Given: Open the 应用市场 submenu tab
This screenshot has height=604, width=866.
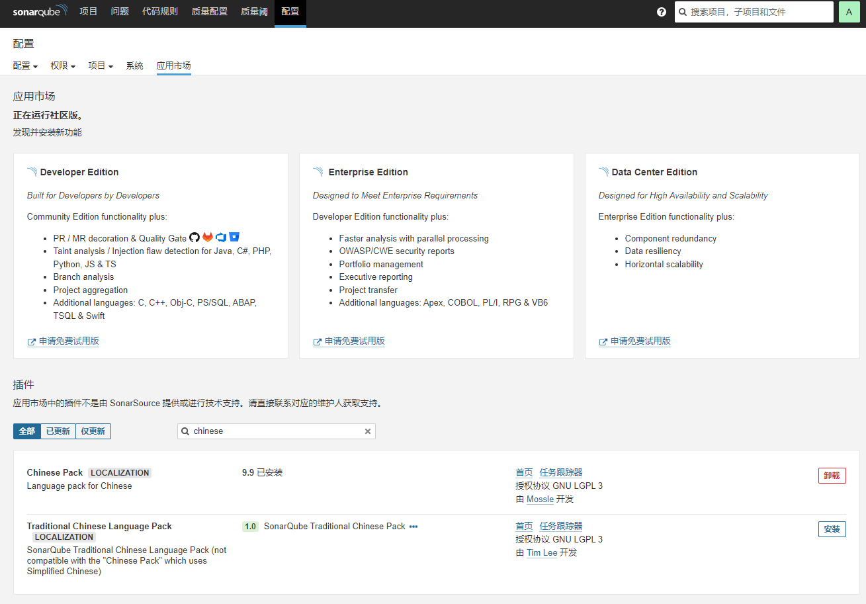Looking at the screenshot, I should tap(174, 65).
